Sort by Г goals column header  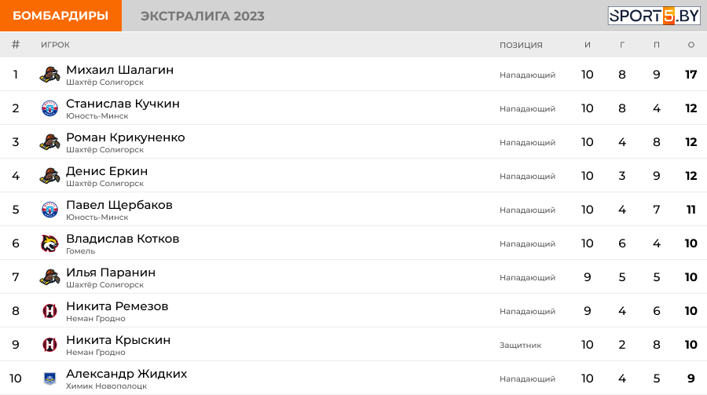tap(622, 45)
